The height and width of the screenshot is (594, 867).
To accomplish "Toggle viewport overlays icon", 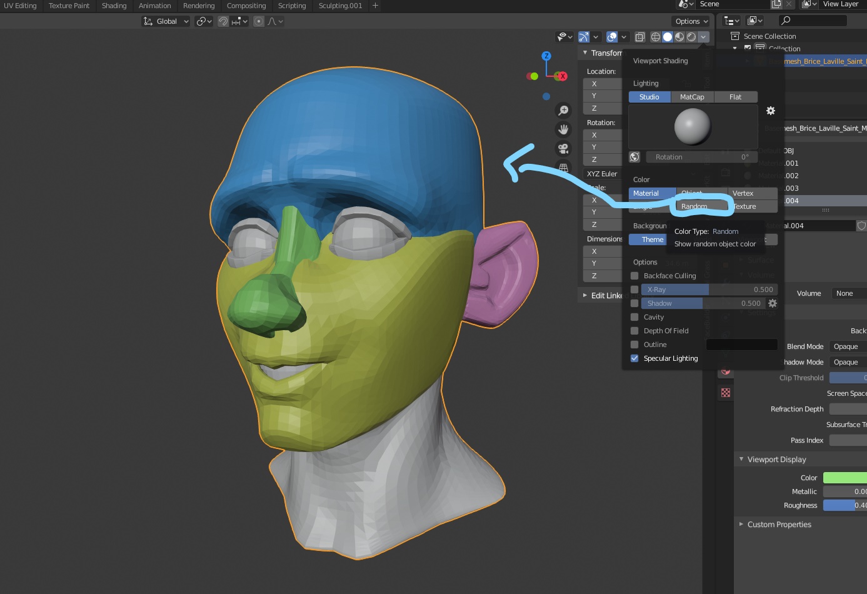I will pos(612,37).
